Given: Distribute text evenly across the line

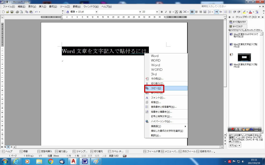Looking at the screenshot, I should click(x=205, y=12).
